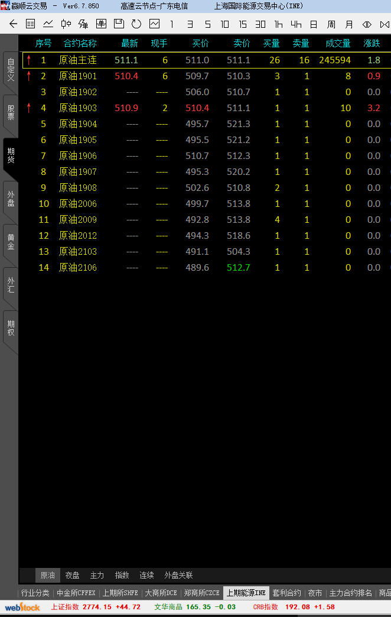Open the 夜市 tab
Image resolution: width=391 pixels, height=617 pixels.
(x=315, y=593)
